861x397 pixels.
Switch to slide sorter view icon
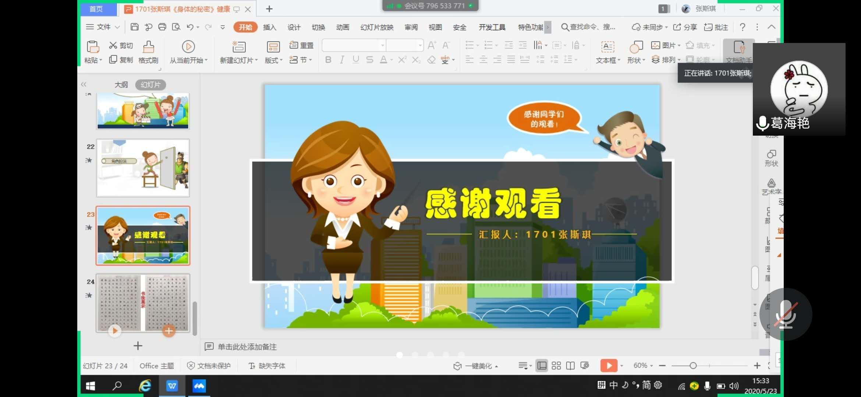556,365
